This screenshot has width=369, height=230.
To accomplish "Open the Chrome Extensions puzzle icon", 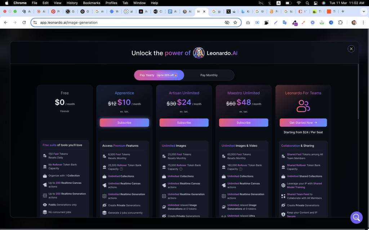I will (340, 23).
